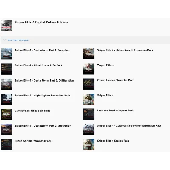Open Camouflage Rifles Skin Pack thumbnail

click(6, 114)
